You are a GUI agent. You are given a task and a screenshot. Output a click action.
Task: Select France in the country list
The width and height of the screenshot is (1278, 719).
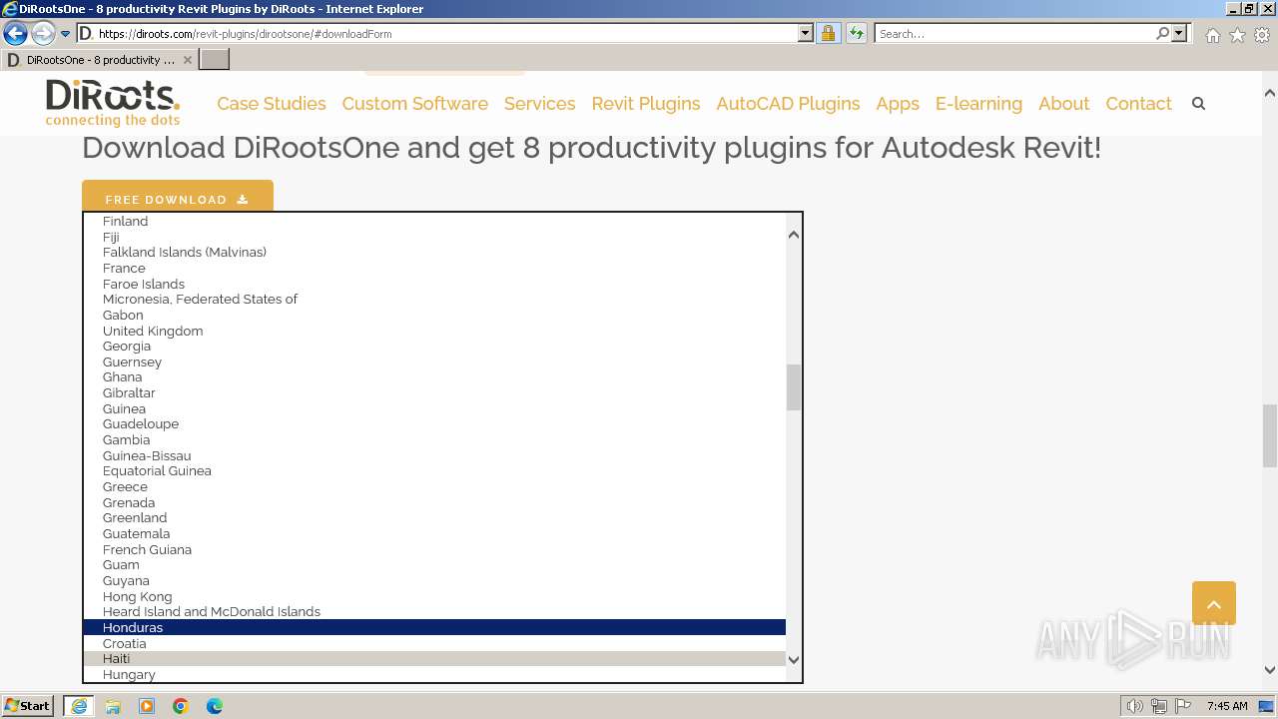tap(434, 269)
